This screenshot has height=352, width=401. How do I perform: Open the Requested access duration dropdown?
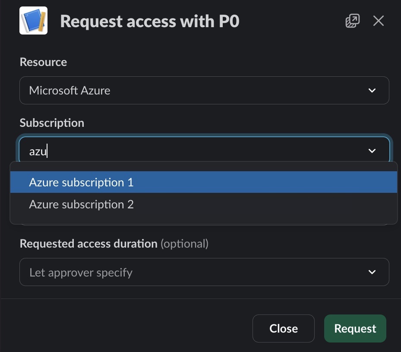point(205,272)
